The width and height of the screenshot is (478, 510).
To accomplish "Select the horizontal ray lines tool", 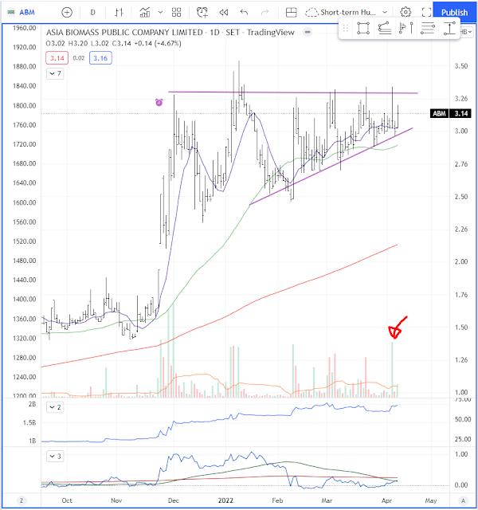I will pos(428,29).
